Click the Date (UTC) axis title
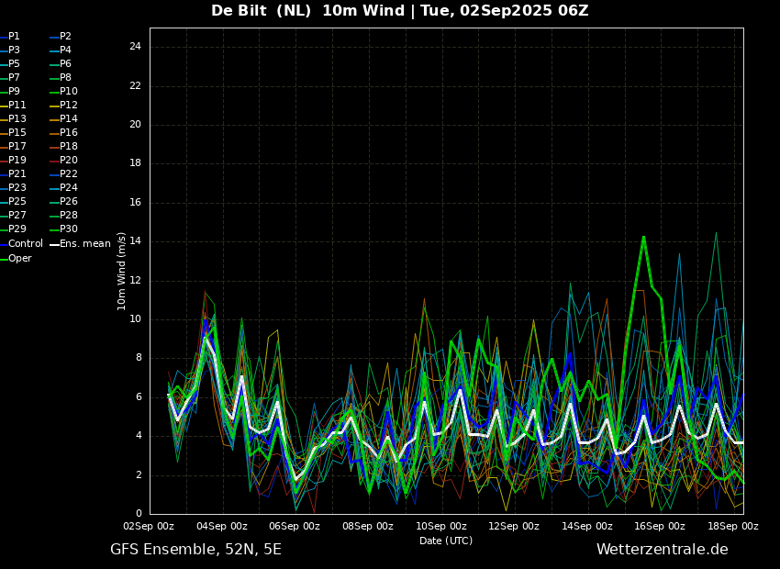 pos(445,541)
